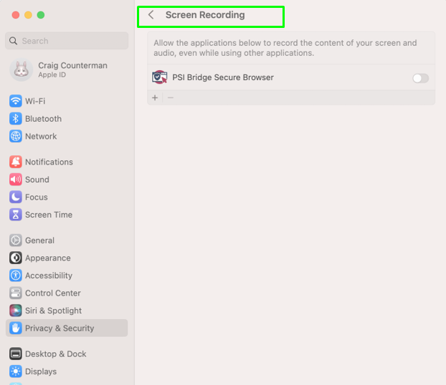The height and width of the screenshot is (385, 446).
Task: Remove an application with the minus button
Action: point(171,97)
